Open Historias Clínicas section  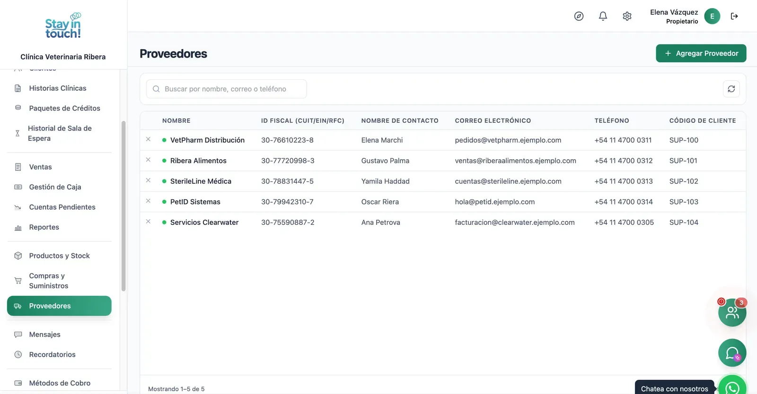[59, 88]
